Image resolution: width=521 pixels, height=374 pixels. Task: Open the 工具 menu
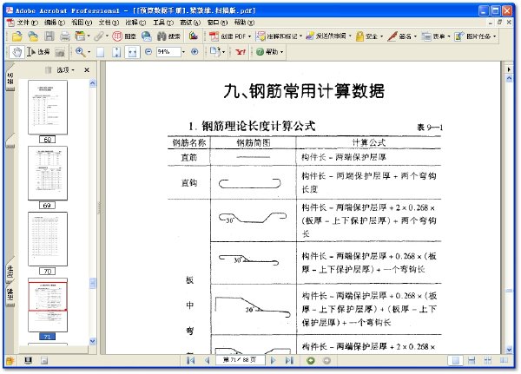point(163,23)
